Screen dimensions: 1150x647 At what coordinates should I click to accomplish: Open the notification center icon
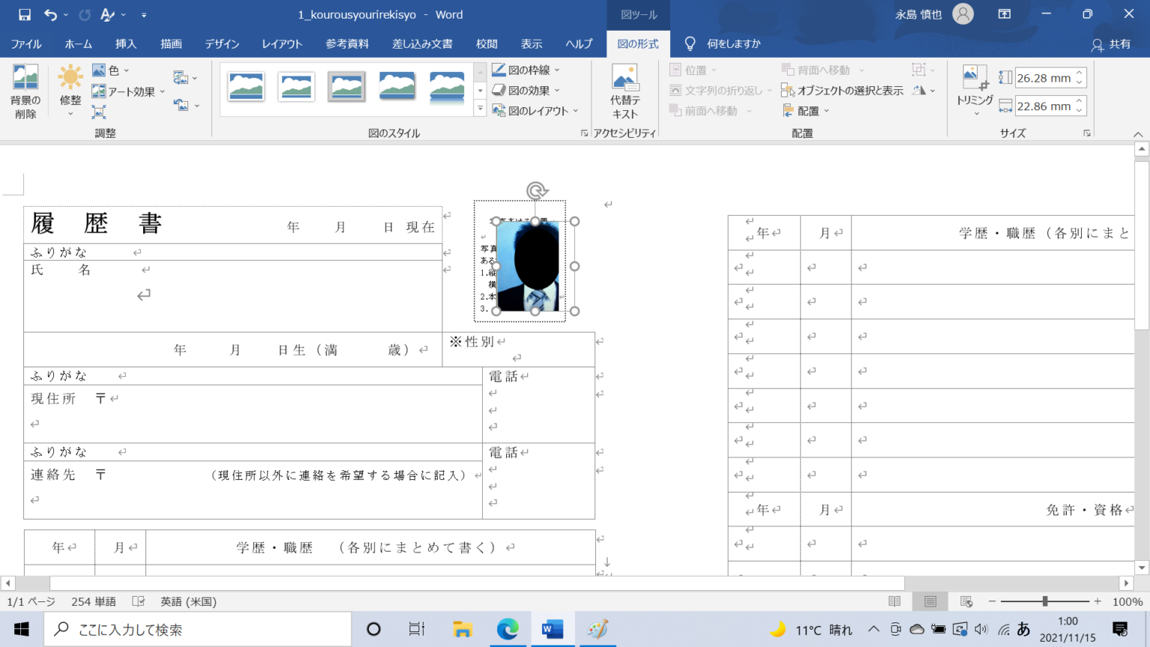(x=1120, y=629)
